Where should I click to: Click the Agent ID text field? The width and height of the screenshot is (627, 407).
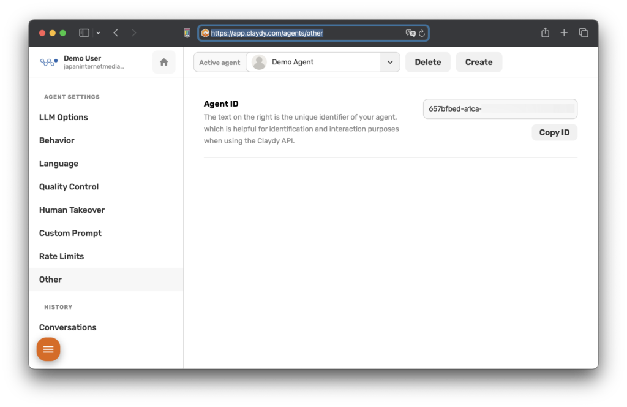pos(500,109)
